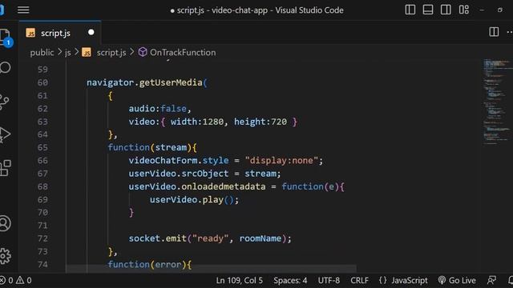Click line number 60 in gutter
Image resolution: width=513 pixels, height=288 pixels.
(42, 82)
